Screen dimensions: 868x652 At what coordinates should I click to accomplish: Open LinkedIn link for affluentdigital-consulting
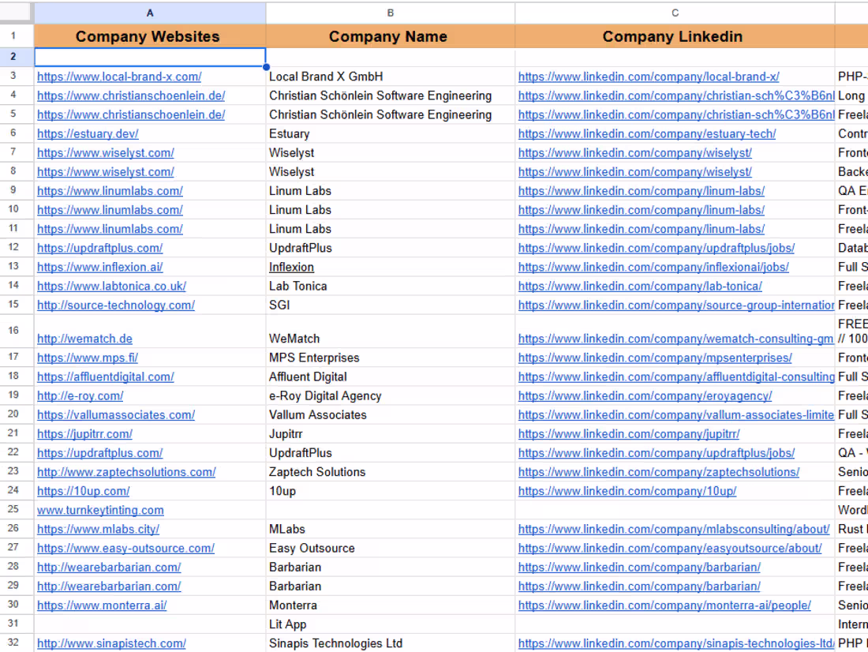tap(676, 377)
